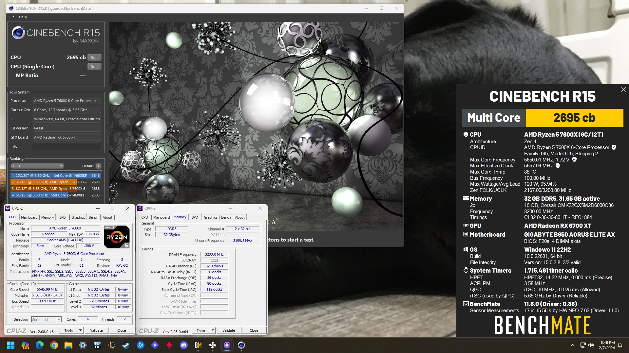Screen dimensions: 629x353
Task: Open Mainboard tab in left CPU-Z window
Action: (29, 217)
